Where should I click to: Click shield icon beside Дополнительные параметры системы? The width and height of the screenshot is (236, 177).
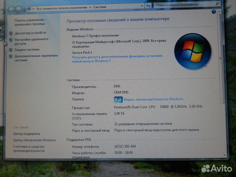click(x=11, y=56)
